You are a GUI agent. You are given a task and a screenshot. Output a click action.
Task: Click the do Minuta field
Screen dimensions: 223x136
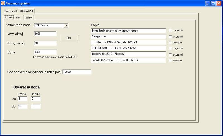(x=36, y=107)
